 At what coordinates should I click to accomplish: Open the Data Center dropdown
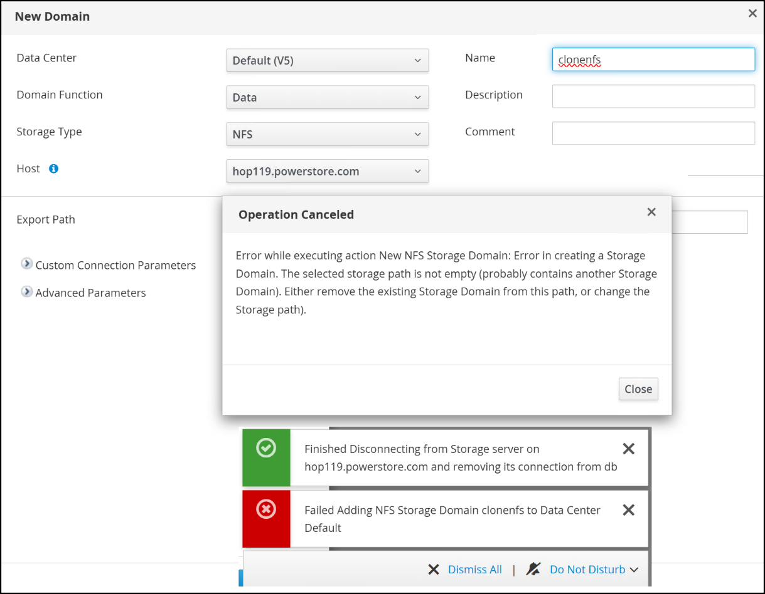coord(328,61)
